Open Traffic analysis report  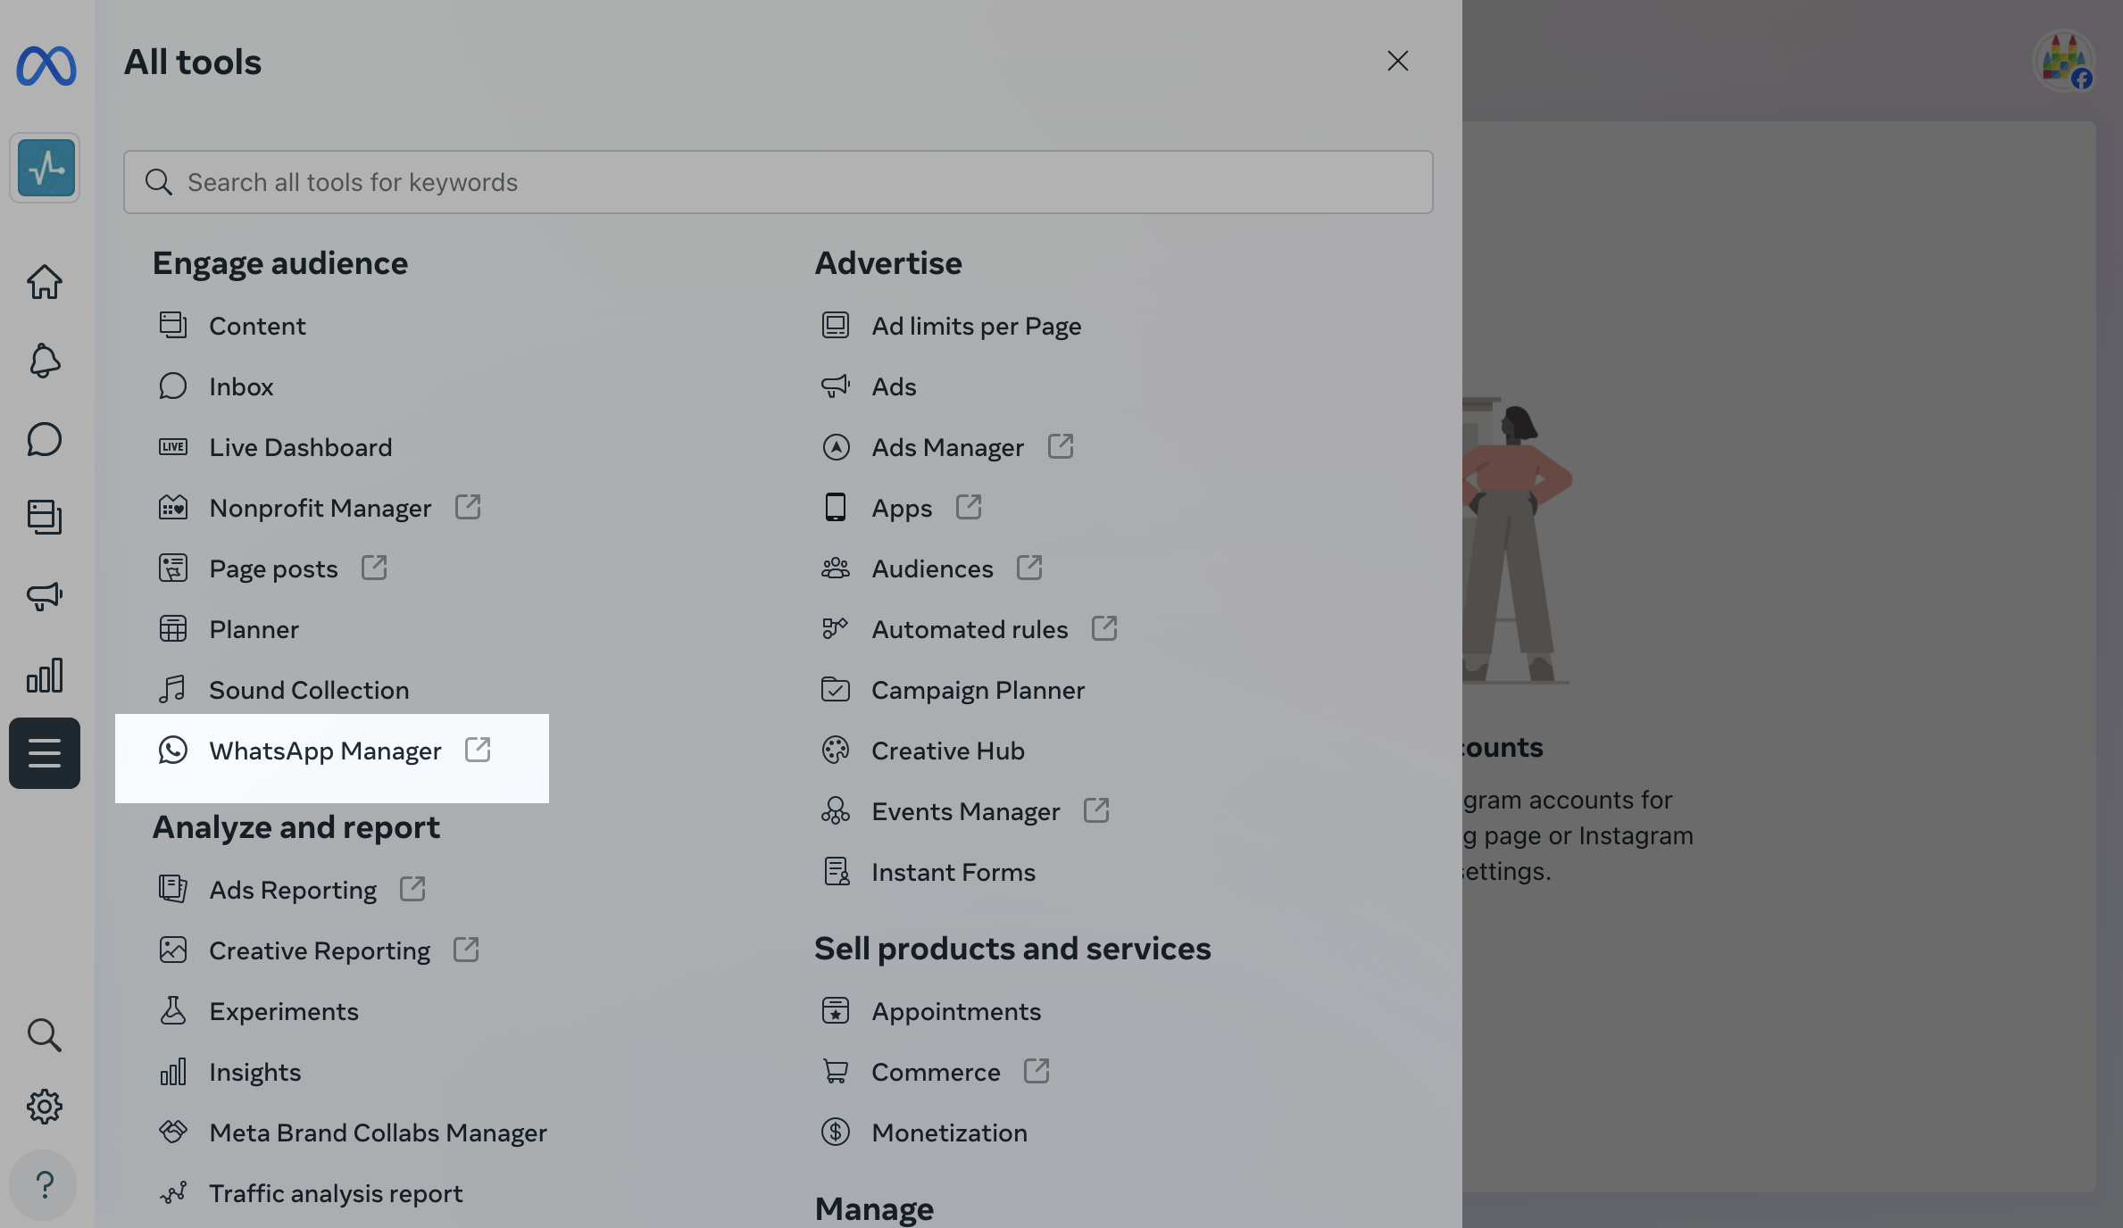(336, 1193)
